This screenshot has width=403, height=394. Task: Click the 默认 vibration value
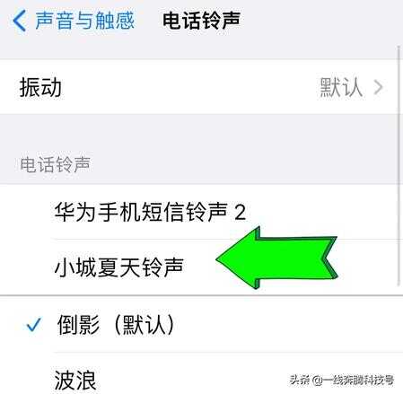click(341, 87)
